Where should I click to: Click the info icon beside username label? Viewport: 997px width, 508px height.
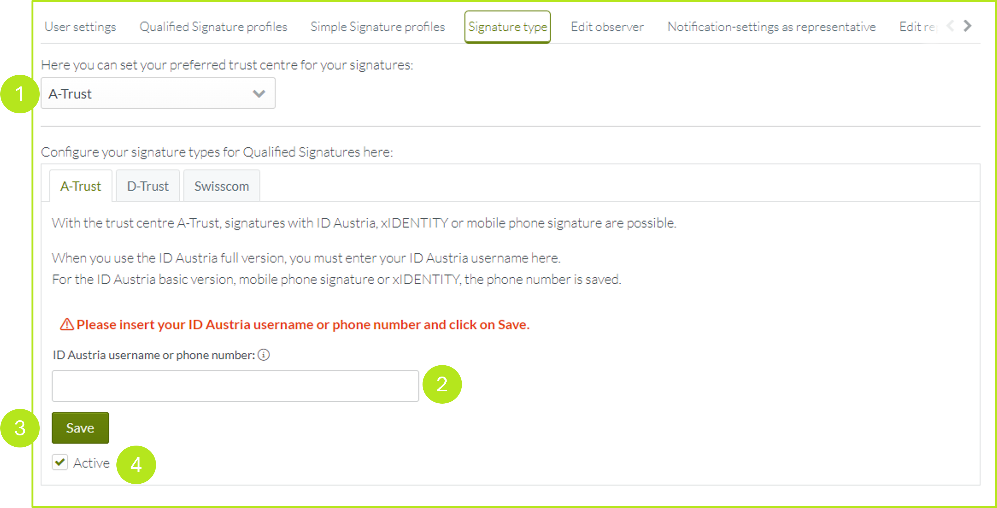click(264, 355)
